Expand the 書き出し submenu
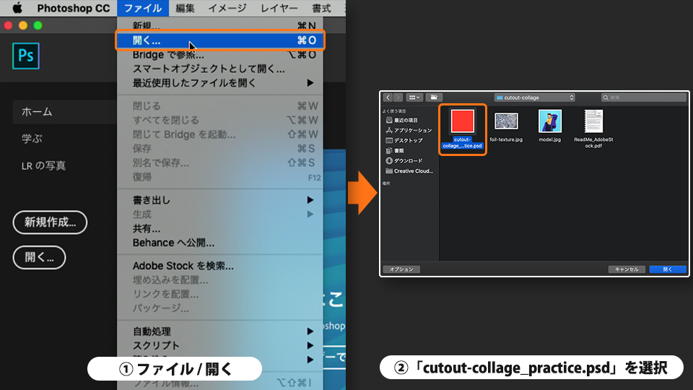The height and width of the screenshot is (390, 693). point(220,200)
